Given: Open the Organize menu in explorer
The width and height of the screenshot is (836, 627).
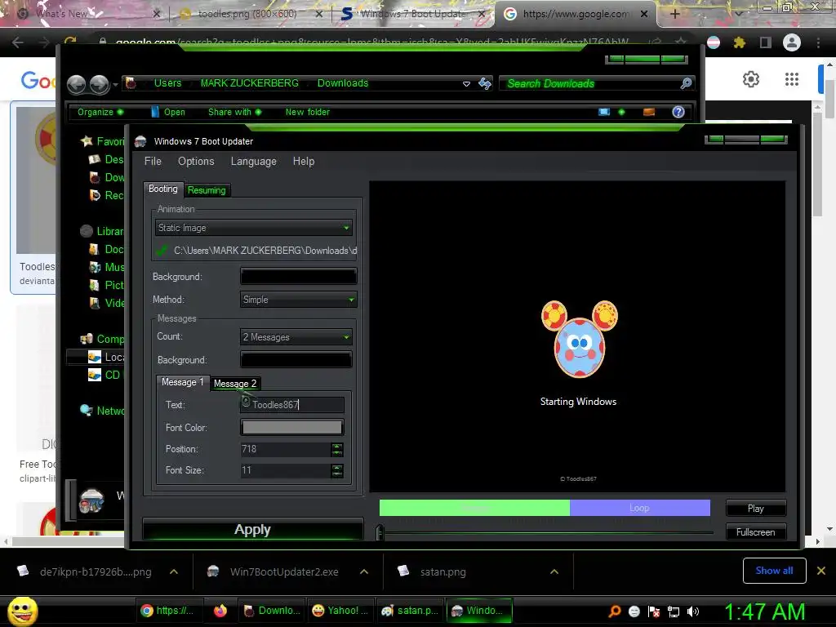Looking at the screenshot, I should point(100,112).
